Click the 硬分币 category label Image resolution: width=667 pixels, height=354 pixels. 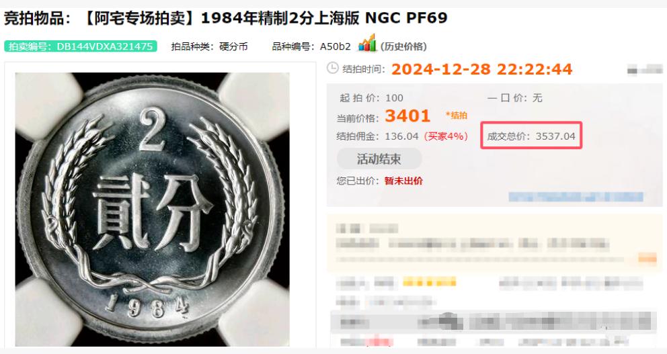233,47
